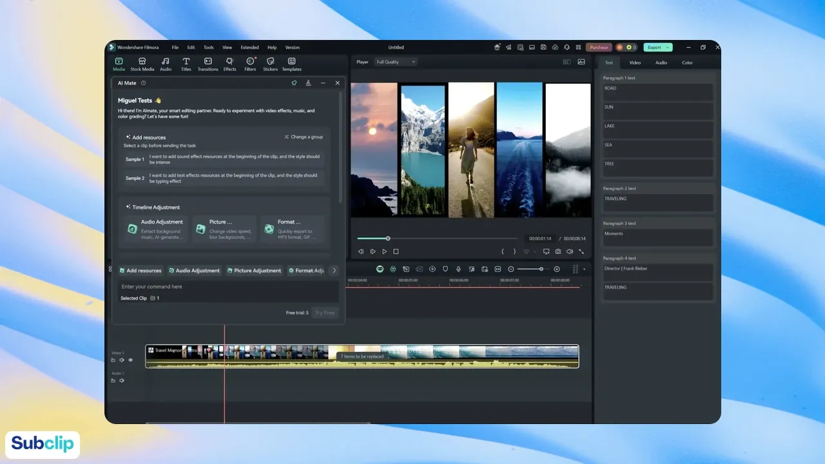Open the Filters panel
825x464 pixels.
tap(250, 64)
